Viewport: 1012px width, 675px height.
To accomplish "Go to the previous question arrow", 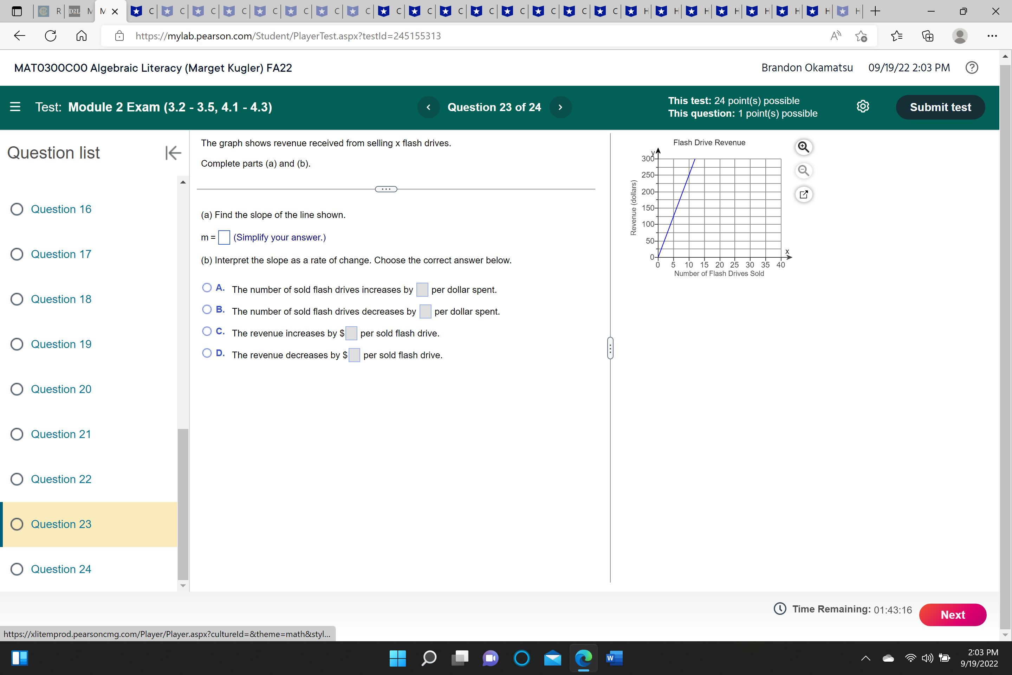I will [x=428, y=107].
